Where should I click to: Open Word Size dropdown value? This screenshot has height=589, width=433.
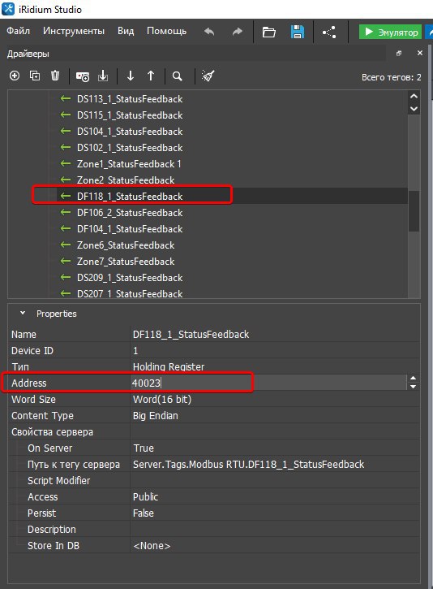[275, 400]
